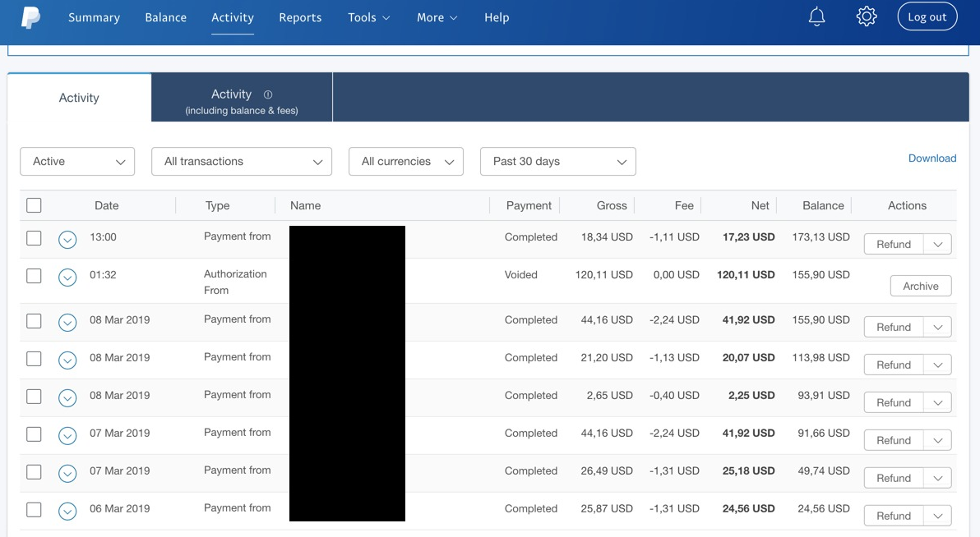Open Refund options arrow for the 26,49 USD payment
Image resolution: width=980 pixels, height=537 pixels.
click(x=937, y=479)
